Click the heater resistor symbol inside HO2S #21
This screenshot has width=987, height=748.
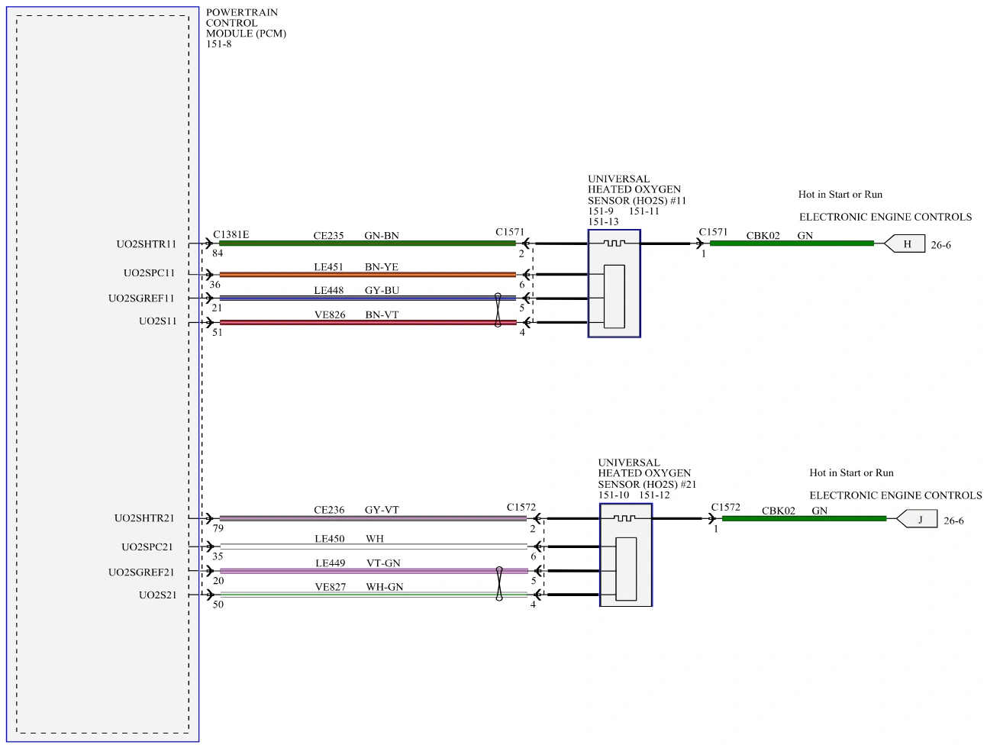click(x=624, y=518)
